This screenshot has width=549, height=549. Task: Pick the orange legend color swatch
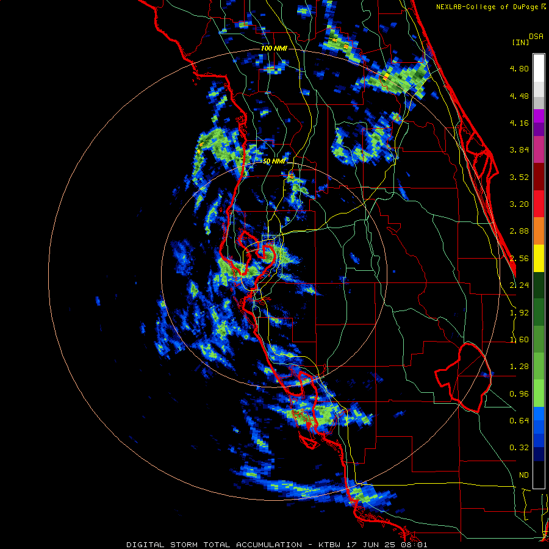point(539,231)
